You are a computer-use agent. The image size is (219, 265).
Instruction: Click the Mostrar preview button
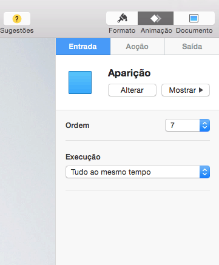(186, 90)
